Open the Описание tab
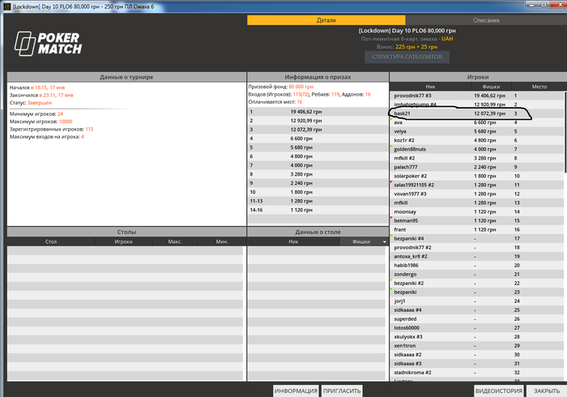 pos(486,20)
